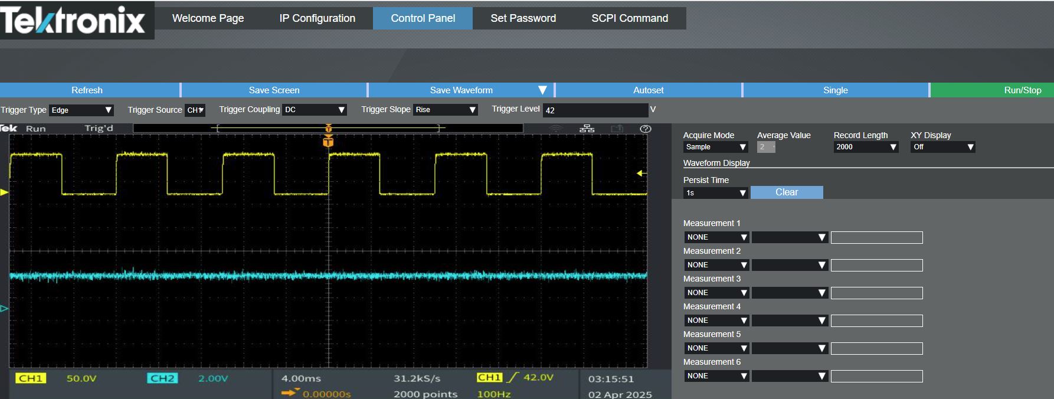
Task: Click the cyan CH2 badge
Action: (162, 378)
